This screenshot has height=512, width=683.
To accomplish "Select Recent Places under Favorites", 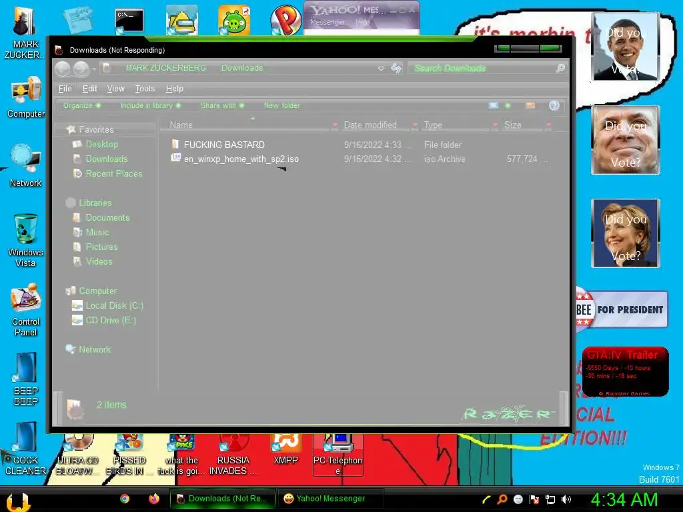I will (113, 173).
